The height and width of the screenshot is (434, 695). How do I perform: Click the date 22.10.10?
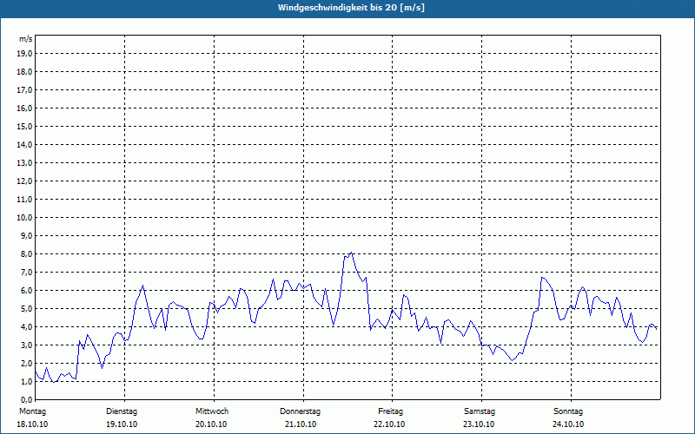click(389, 424)
